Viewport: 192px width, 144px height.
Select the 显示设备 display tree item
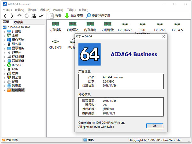[x=16, y=48]
